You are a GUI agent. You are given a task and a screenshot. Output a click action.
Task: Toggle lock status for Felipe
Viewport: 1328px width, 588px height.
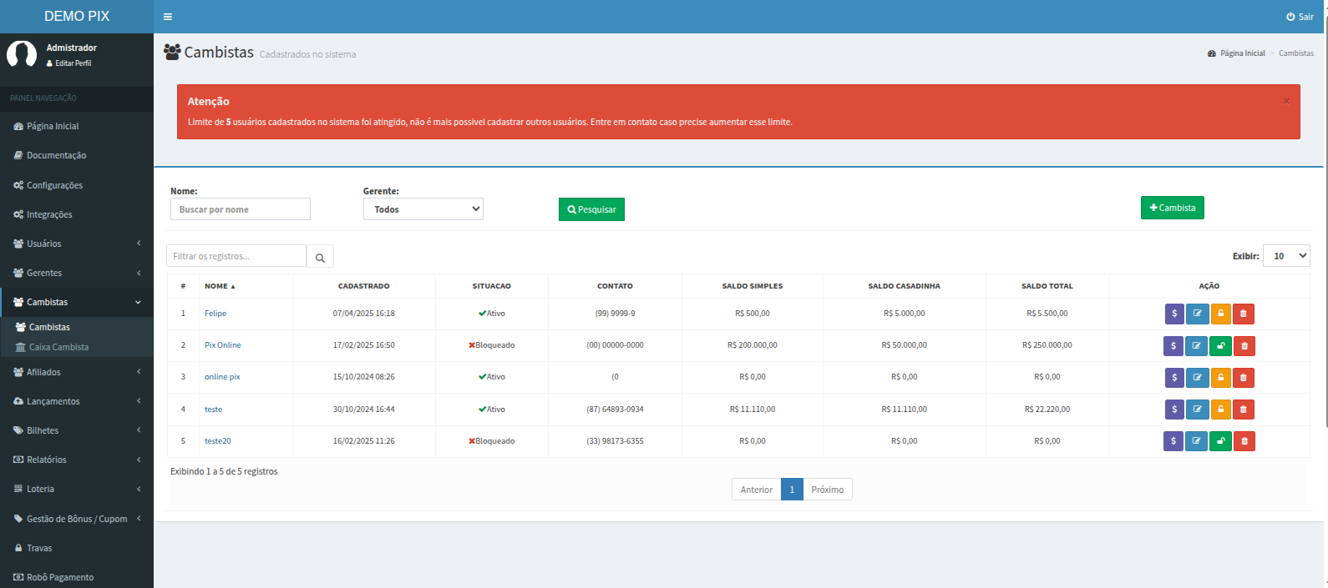point(1220,314)
